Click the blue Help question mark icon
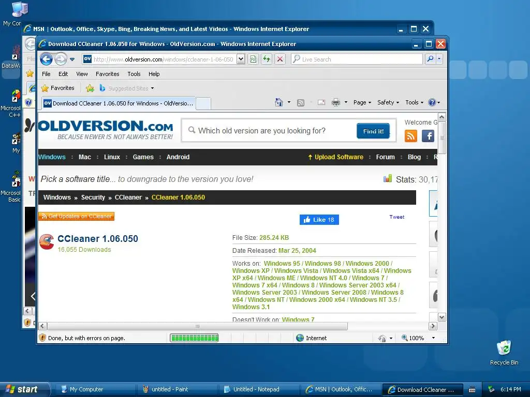The width and height of the screenshot is (530, 397). pyautogui.click(x=432, y=102)
